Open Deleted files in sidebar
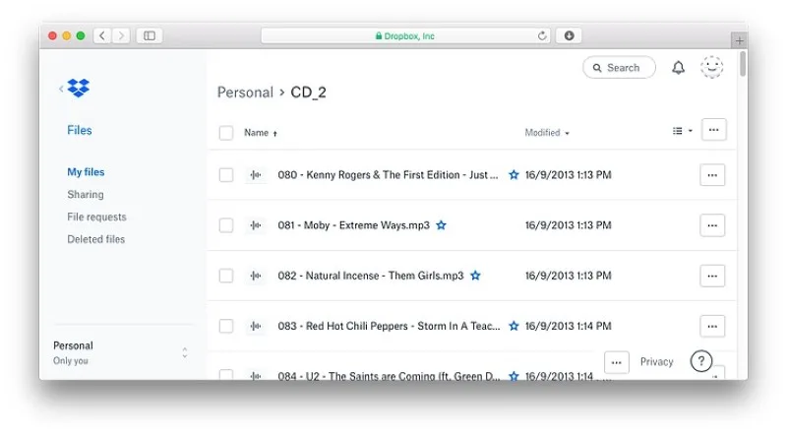 coord(95,239)
